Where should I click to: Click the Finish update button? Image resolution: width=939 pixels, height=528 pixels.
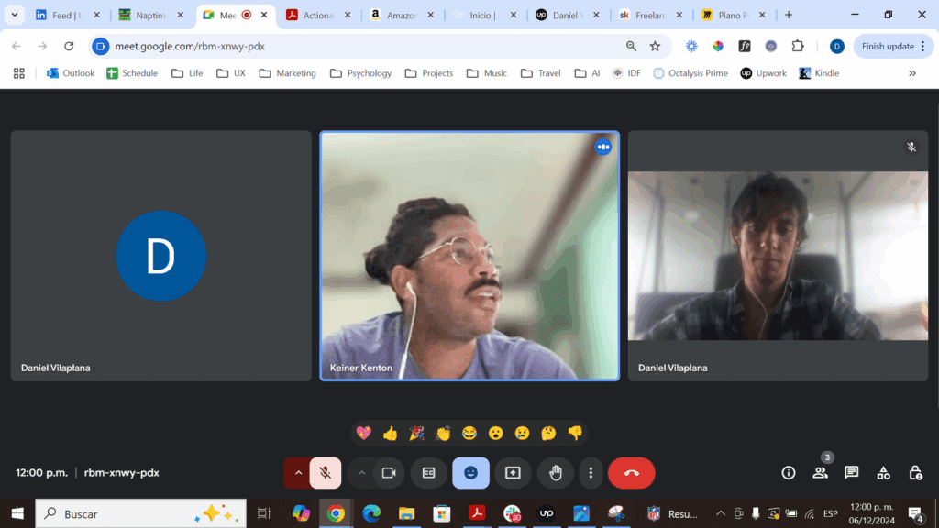[x=887, y=46]
